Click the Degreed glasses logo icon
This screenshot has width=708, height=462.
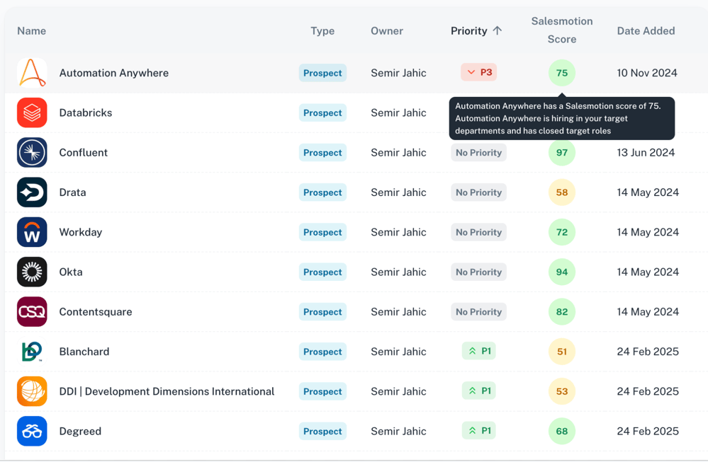[x=32, y=431]
